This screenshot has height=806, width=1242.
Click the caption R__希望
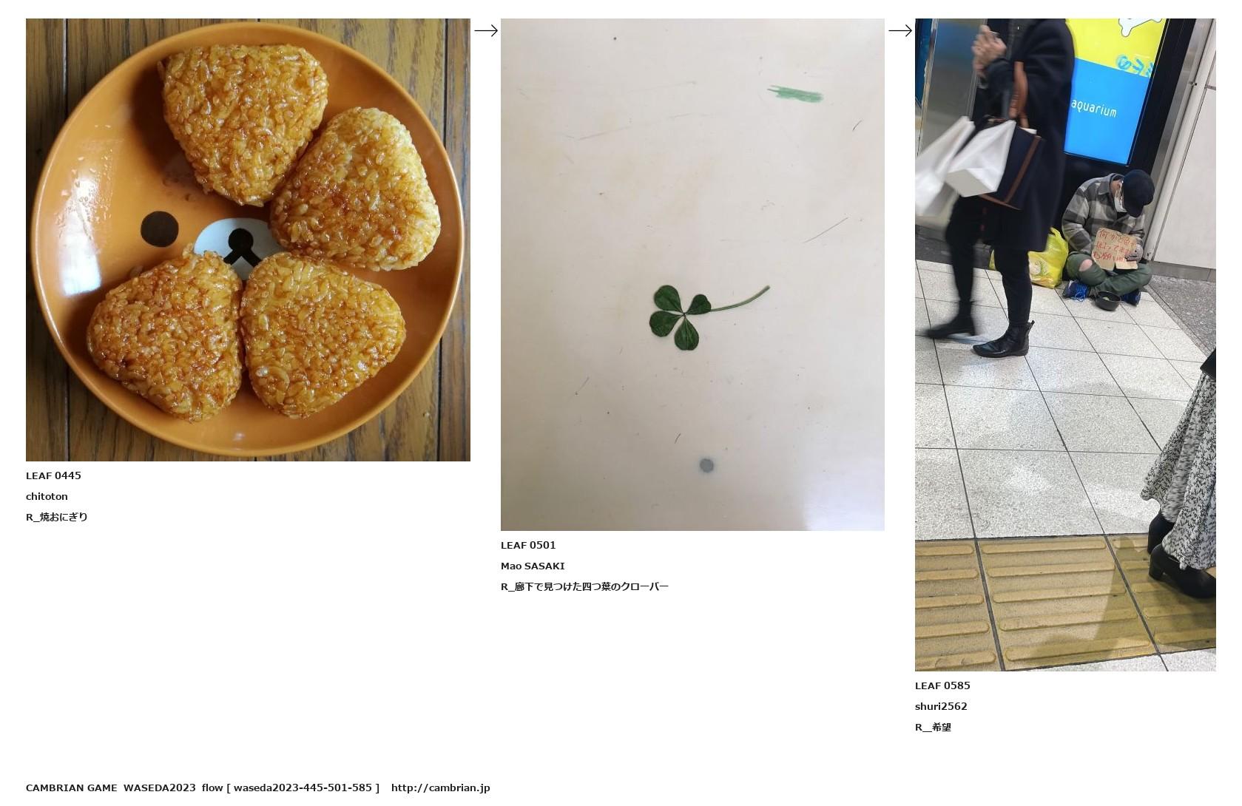933,727
